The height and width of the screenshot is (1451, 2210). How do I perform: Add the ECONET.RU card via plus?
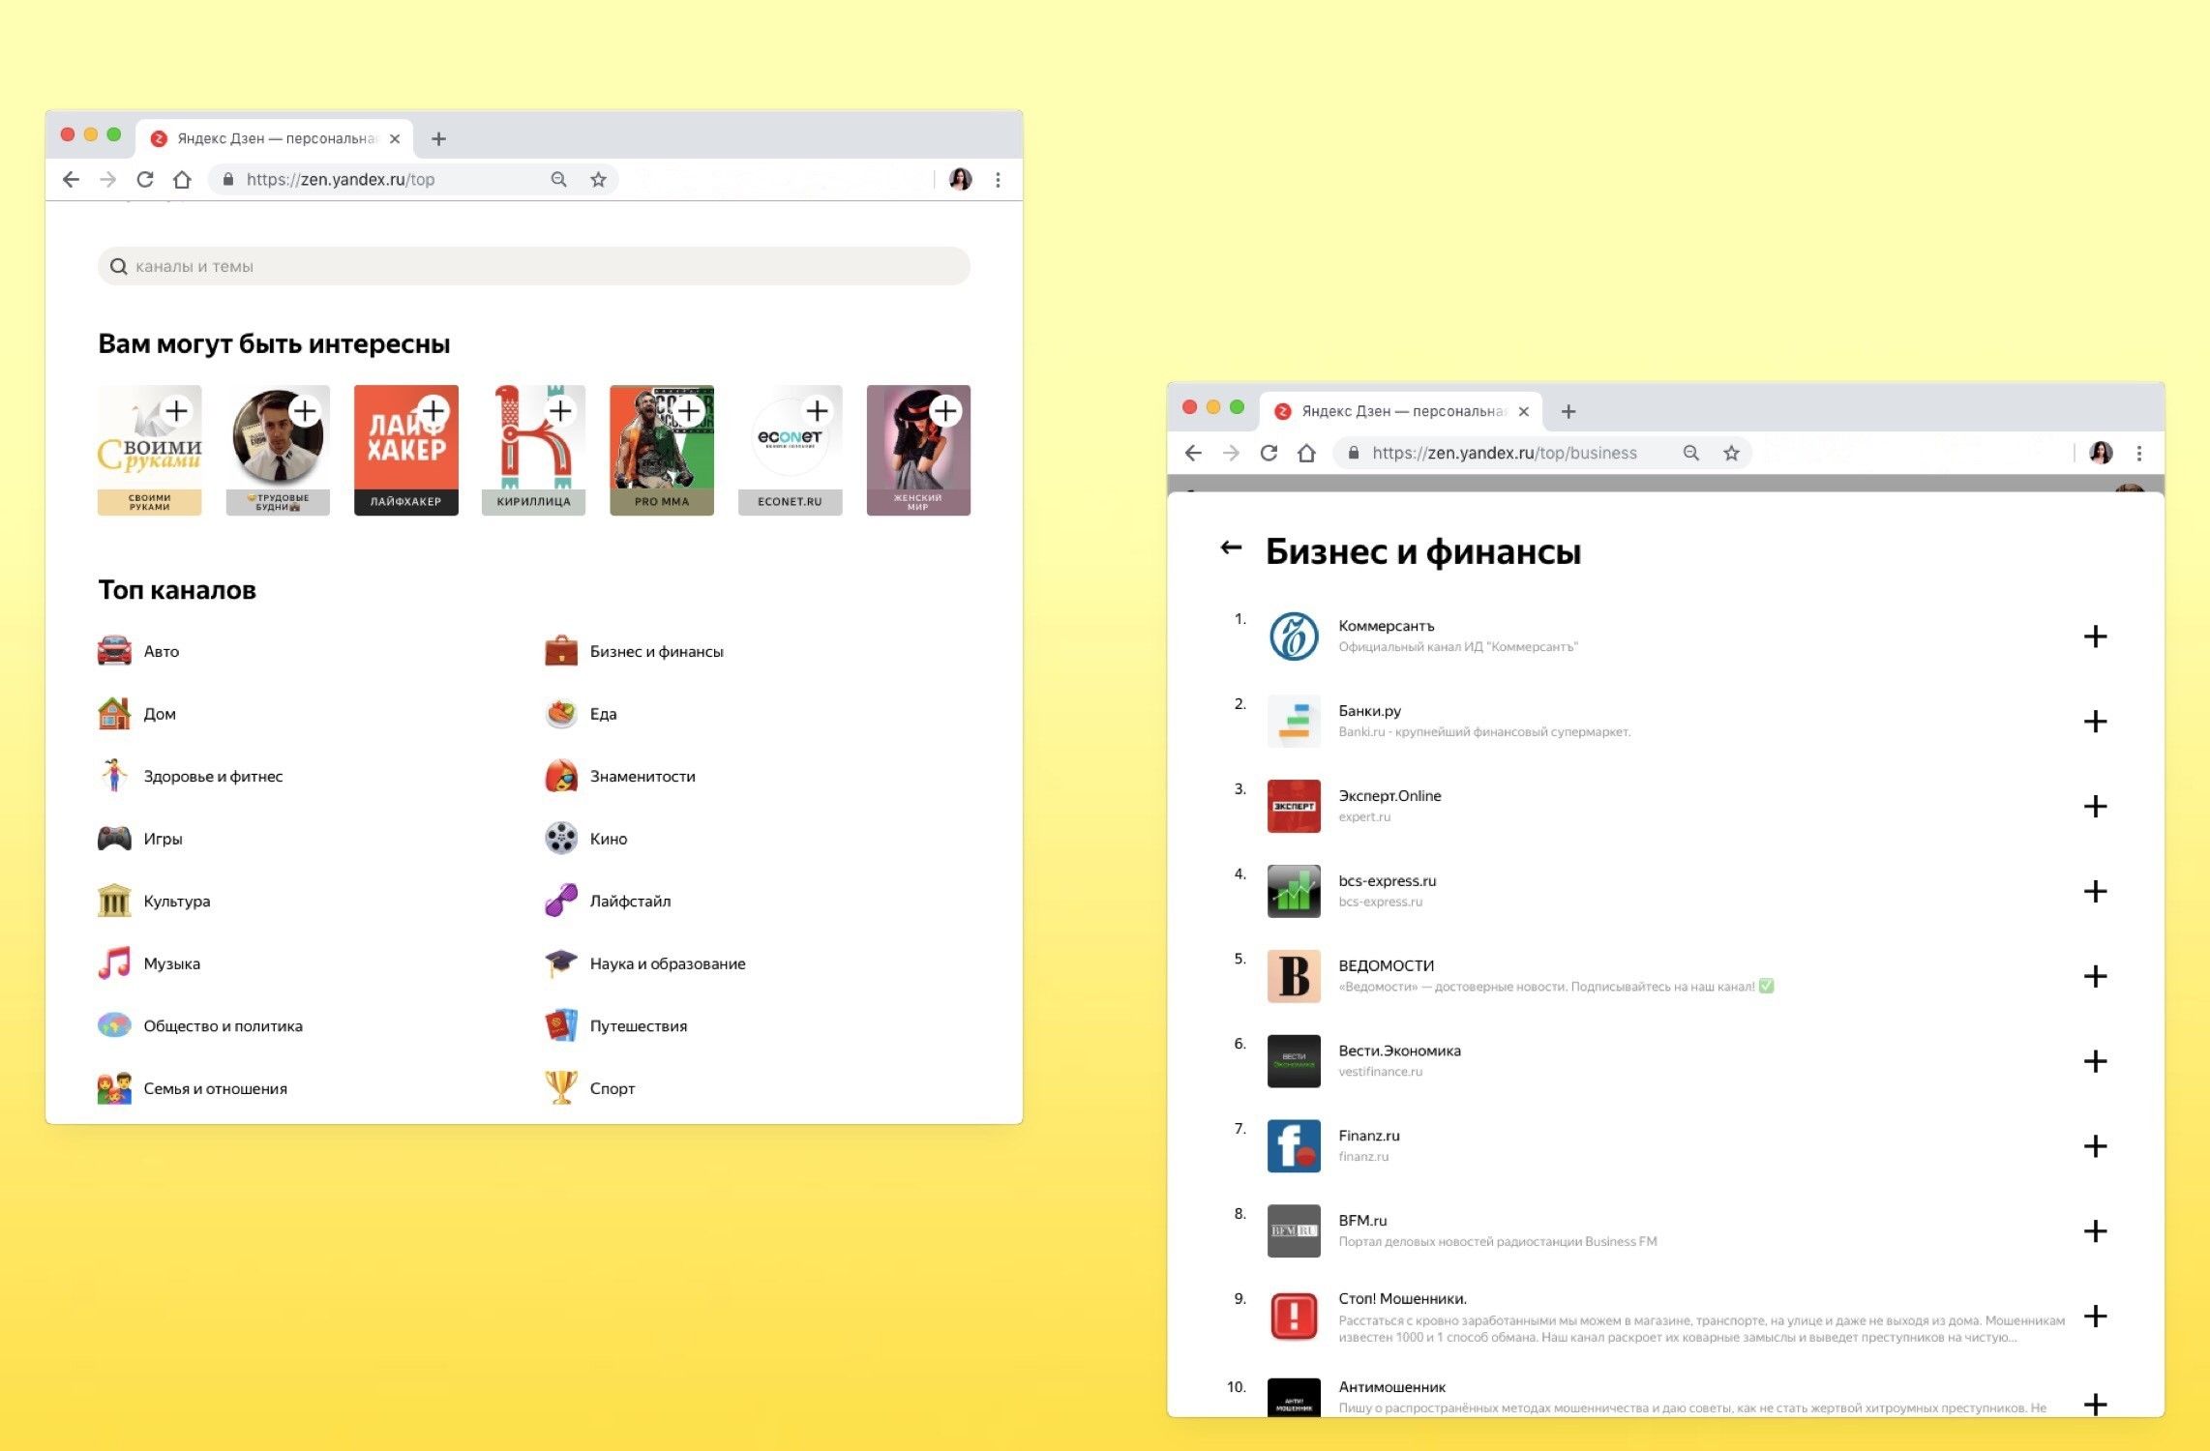(x=818, y=411)
